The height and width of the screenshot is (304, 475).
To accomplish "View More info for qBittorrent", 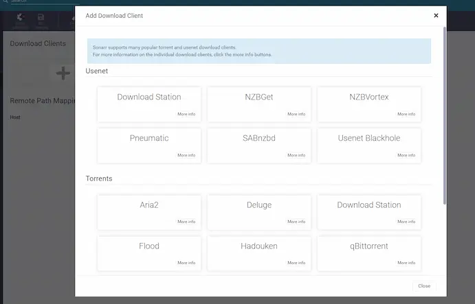I will (x=406, y=263).
